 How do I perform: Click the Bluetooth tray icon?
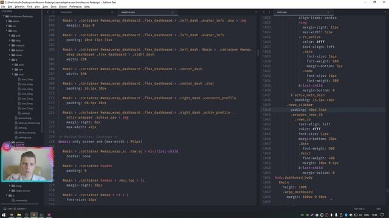click(x=346, y=215)
